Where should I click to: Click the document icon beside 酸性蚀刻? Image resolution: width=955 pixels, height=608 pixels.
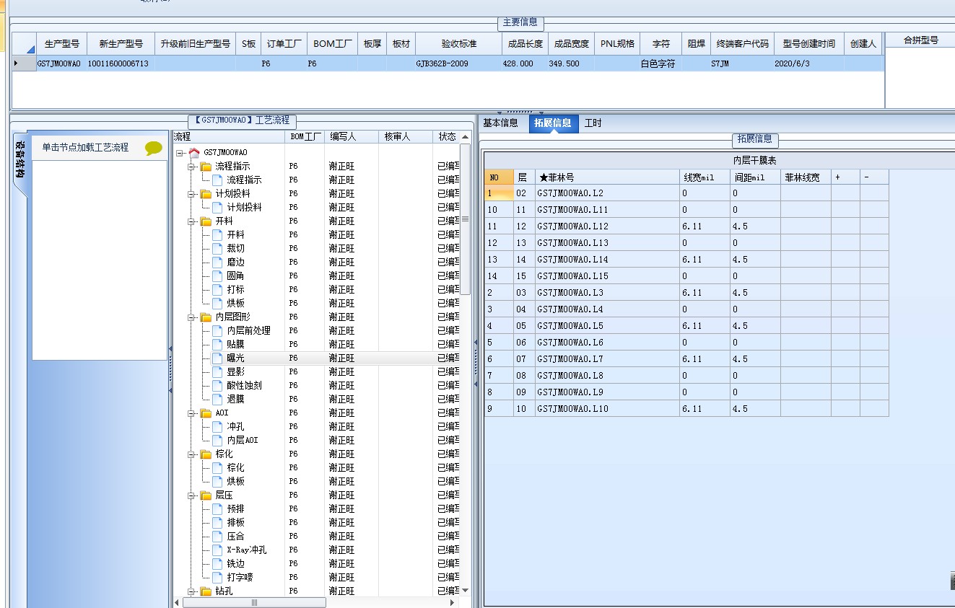click(x=218, y=385)
